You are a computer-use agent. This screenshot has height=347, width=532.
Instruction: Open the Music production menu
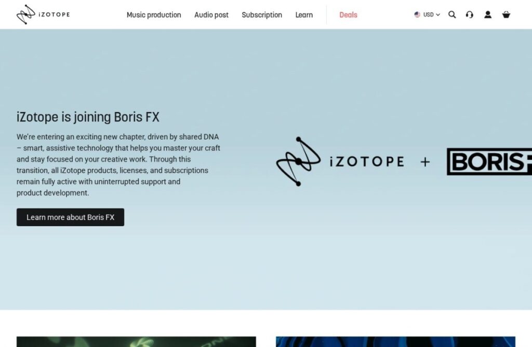click(x=154, y=15)
